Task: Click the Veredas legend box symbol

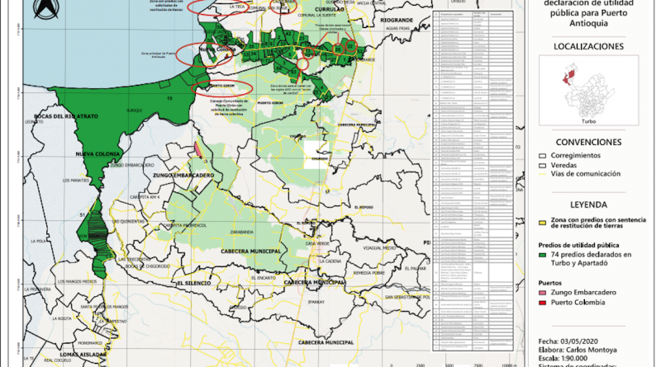Action: coord(542,164)
